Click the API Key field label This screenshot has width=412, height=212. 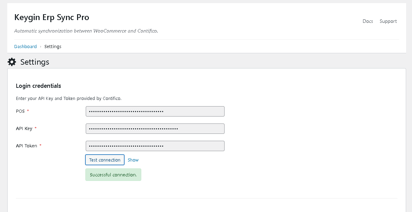(24, 129)
